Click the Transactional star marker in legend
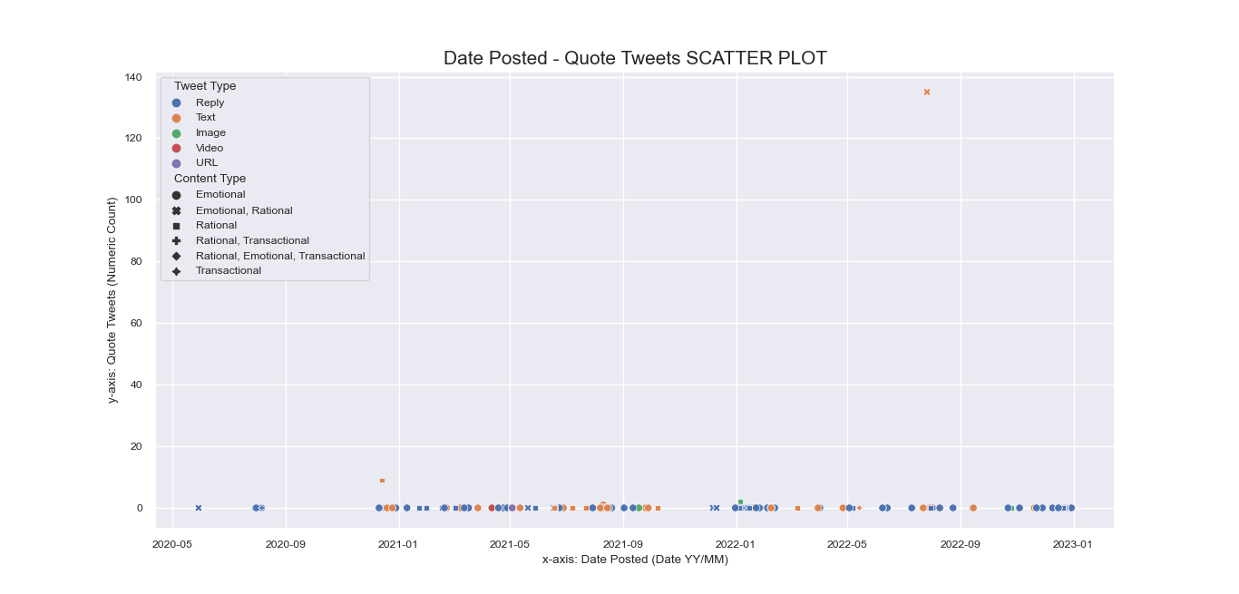The width and height of the screenshot is (1239, 594). (176, 271)
